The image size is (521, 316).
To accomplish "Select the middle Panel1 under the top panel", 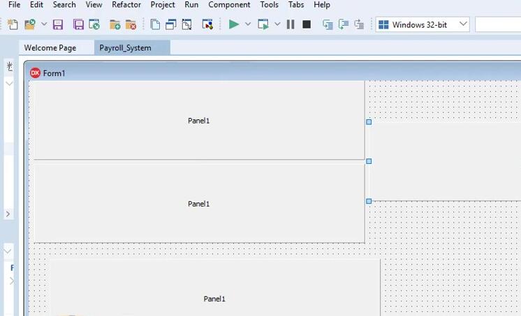I will pyautogui.click(x=199, y=204).
